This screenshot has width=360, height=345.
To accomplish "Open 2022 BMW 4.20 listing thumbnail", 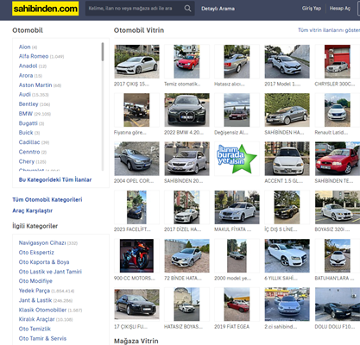I will click(186, 110).
